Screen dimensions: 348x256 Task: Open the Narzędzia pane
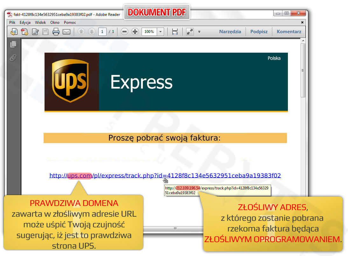(x=230, y=32)
